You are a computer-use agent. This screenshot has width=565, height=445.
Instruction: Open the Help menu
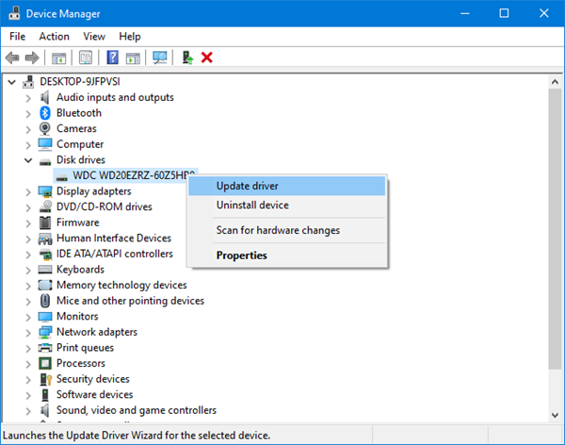[x=130, y=37]
